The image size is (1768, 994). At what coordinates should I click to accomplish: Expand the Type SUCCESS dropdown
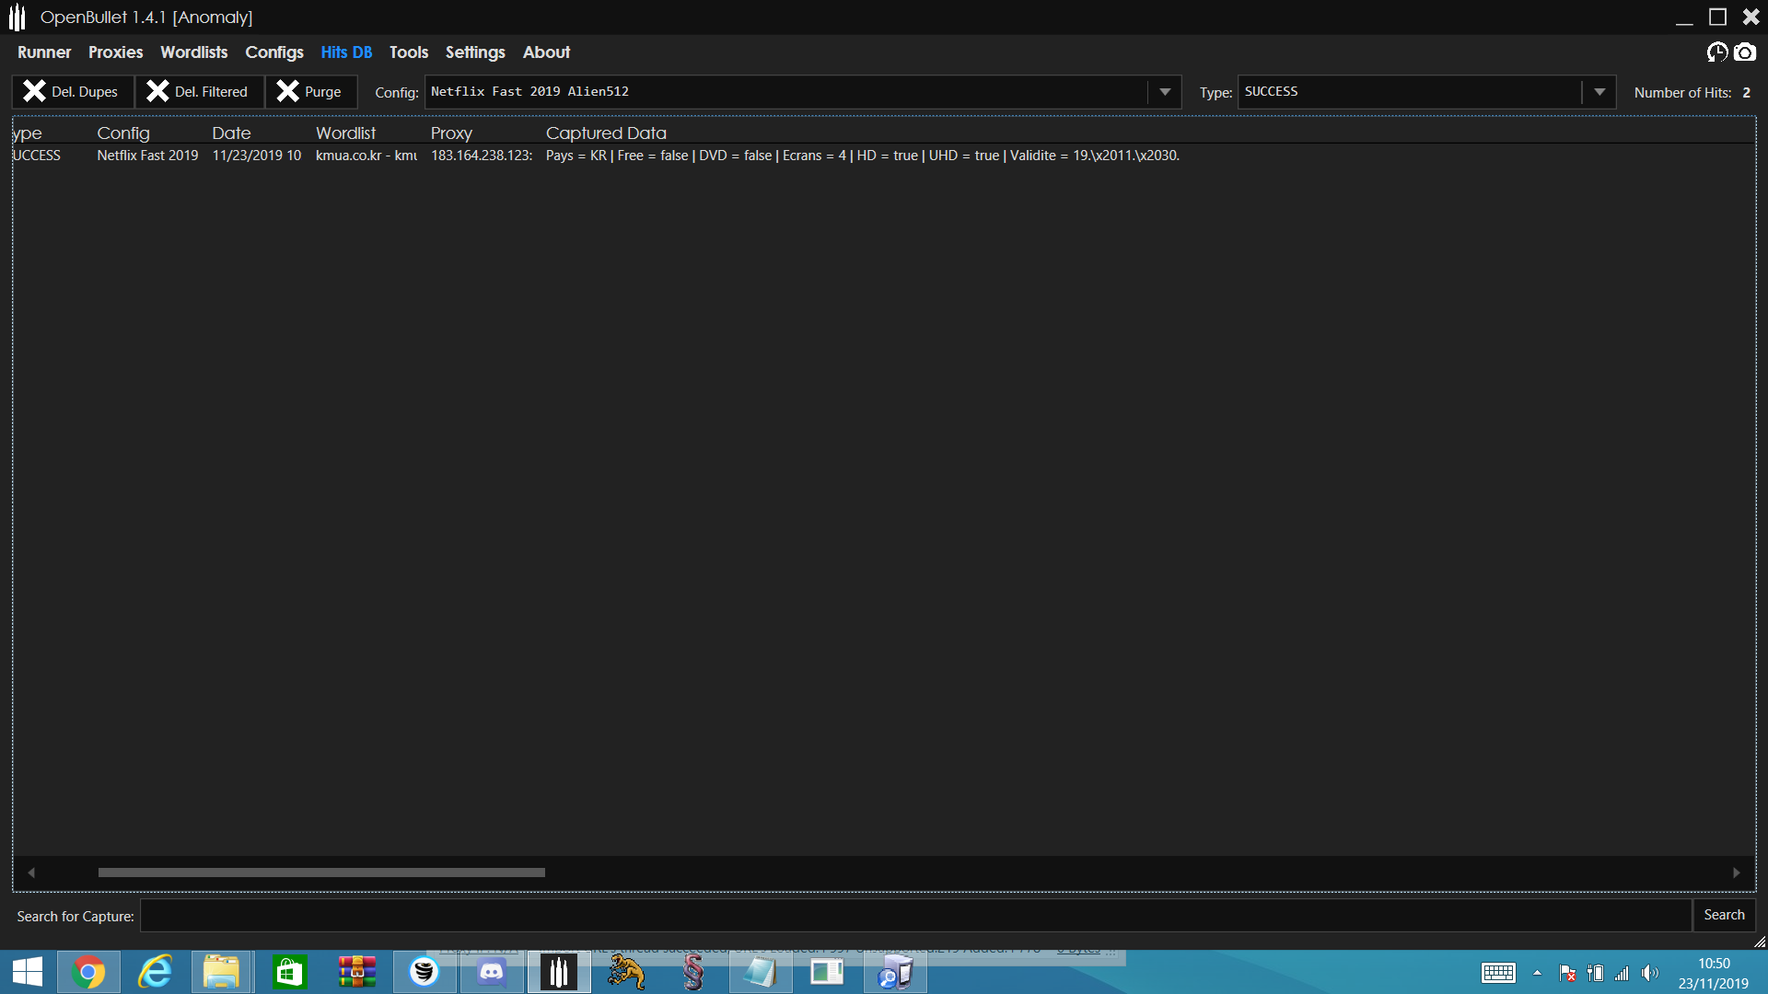1599,92
